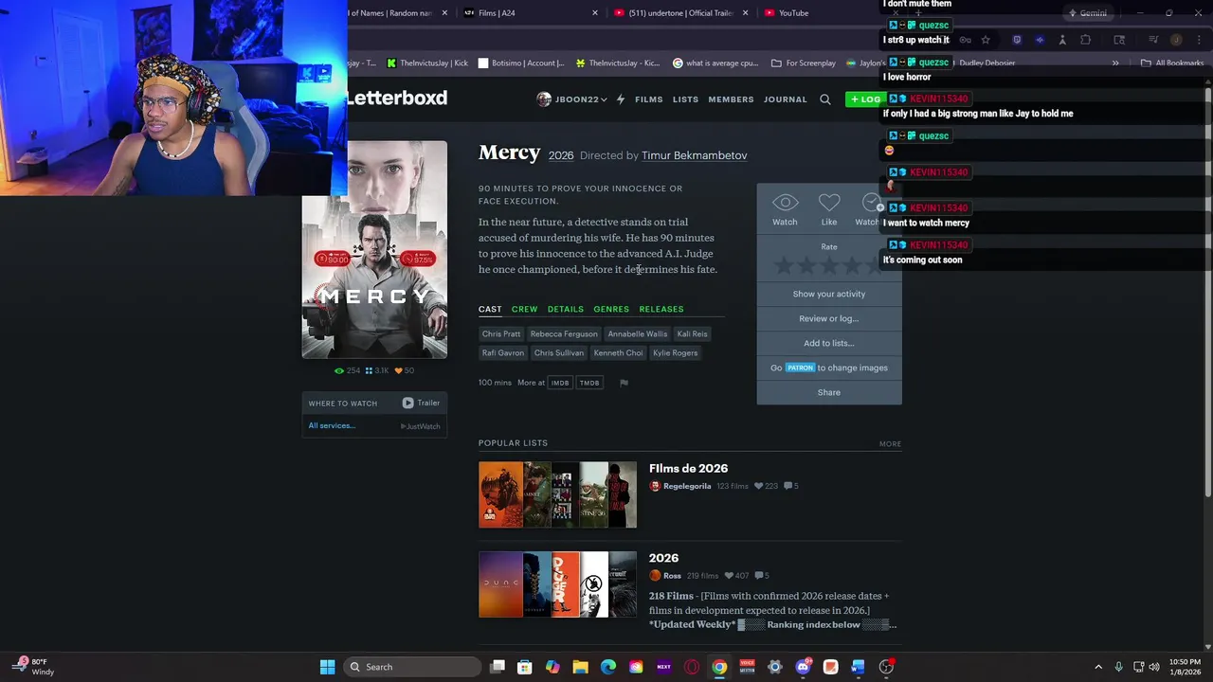Open the Films de 2026 list title

tap(688, 468)
